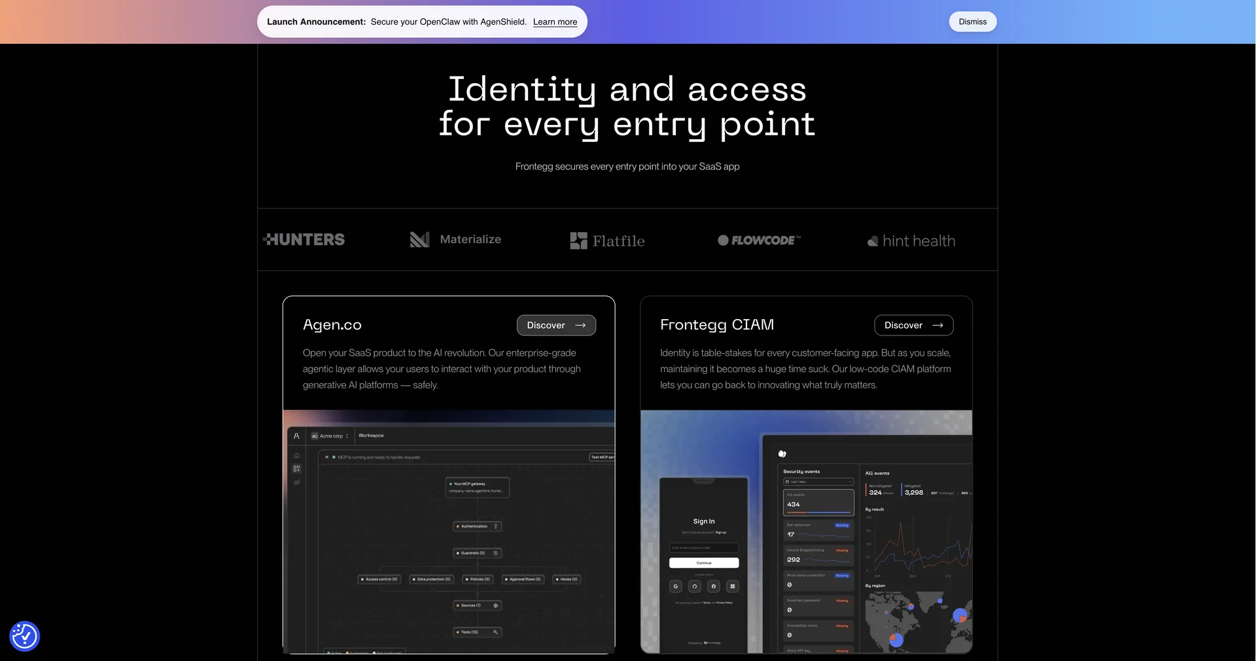Viewport: 1256px width, 661px height.
Task: Click the Materialize logo
Action: pos(455,239)
